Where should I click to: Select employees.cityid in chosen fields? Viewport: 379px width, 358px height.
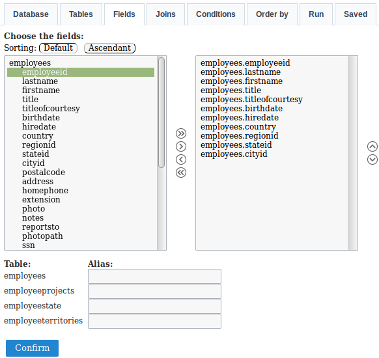tap(273, 154)
